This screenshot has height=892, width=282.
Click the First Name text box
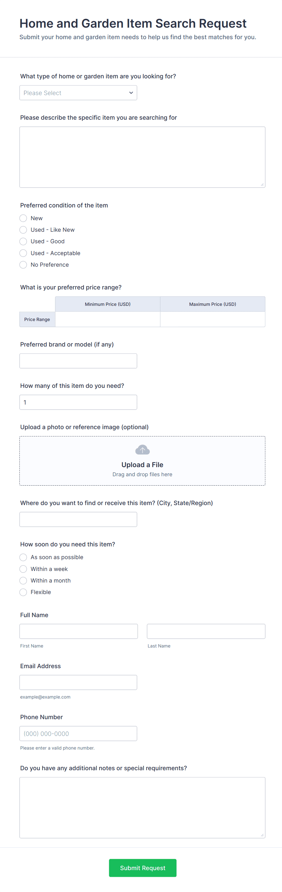79,631
